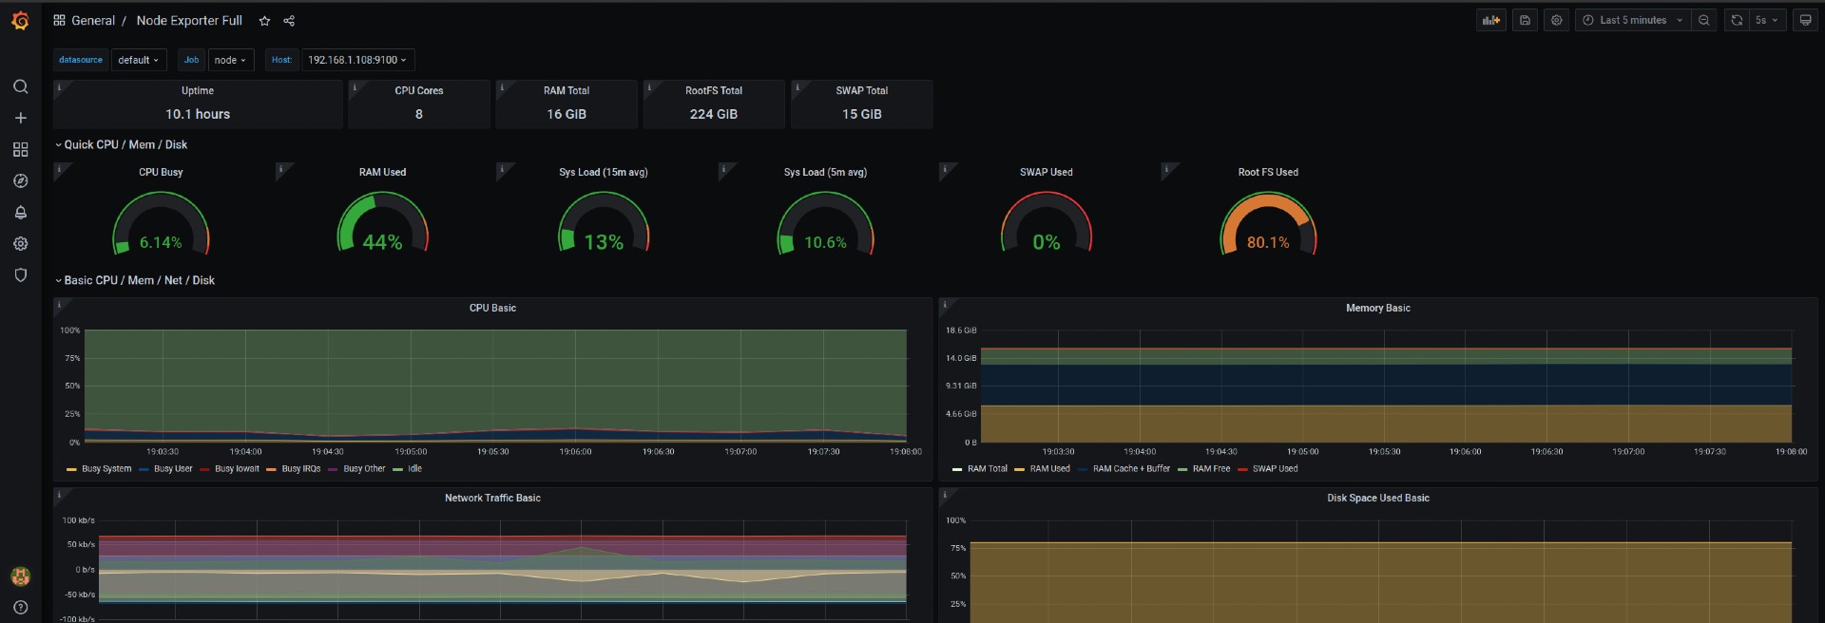Viewport: 1825px width, 623px height.
Task: Click the CPU Cores panel title
Action: [x=418, y=91]
